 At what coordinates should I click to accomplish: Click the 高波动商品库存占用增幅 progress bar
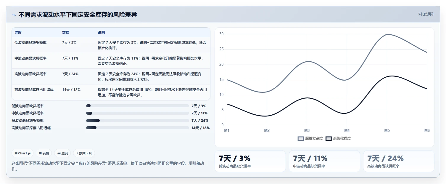[x=137, y=128]
